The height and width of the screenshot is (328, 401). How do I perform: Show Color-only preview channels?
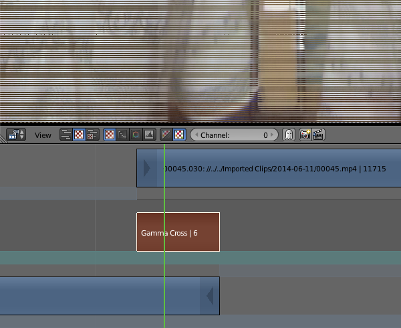point(180,135)
